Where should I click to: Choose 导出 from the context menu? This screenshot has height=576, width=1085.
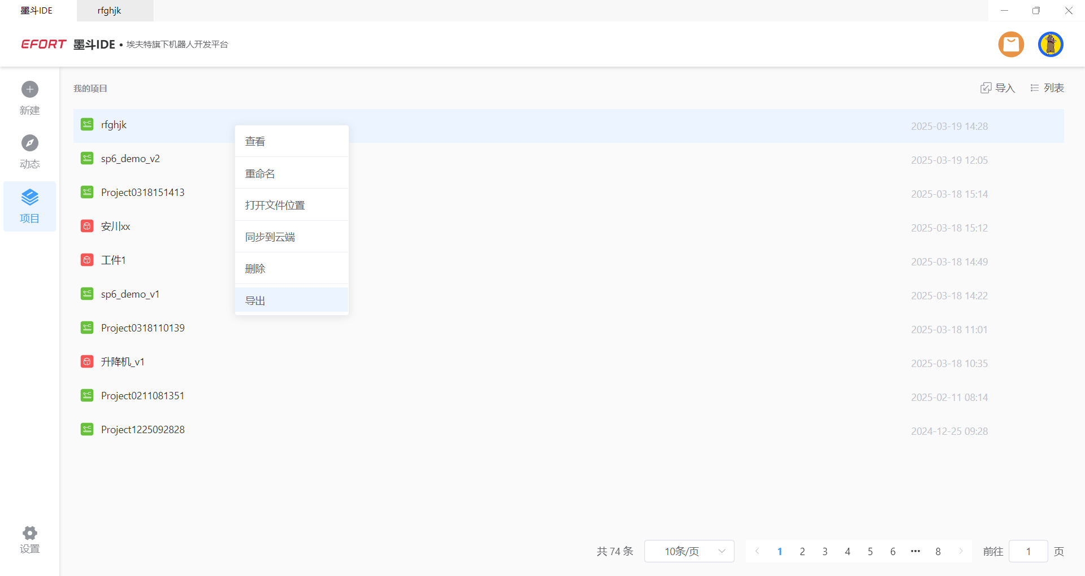point(255,300)
